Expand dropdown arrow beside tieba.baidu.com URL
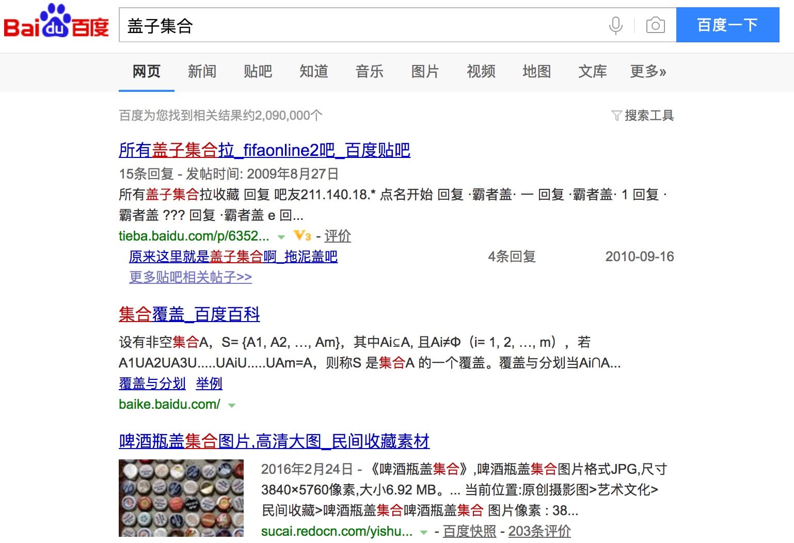794x543 pixels. point(281,237)
